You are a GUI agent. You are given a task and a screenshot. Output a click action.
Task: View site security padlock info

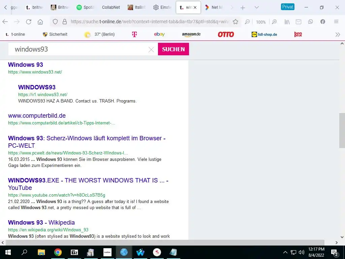click(64, 22)
